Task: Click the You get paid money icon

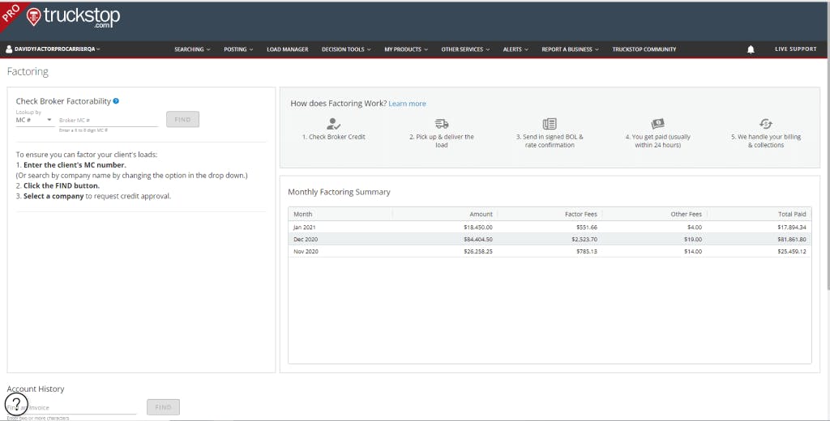Action: click(x=657, y=124)
